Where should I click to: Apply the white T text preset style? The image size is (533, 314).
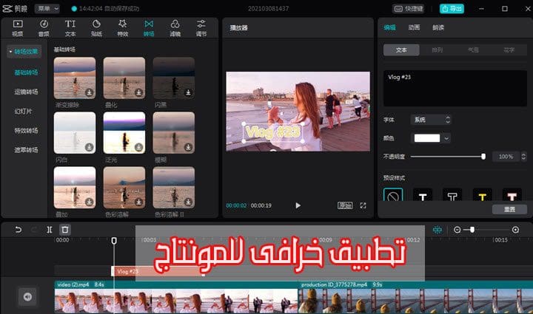click(x=423, y=195)
